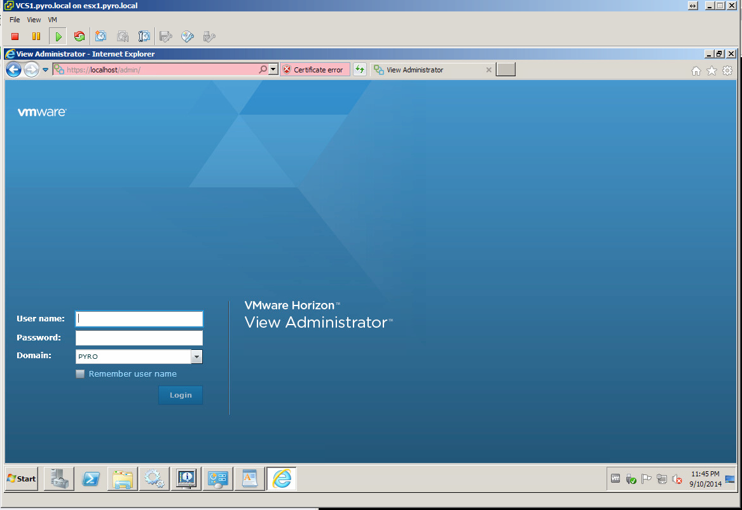742x510 pixels.
Task: Take a VM snapshot using the toolbar icon
Action: coord(101,37)
